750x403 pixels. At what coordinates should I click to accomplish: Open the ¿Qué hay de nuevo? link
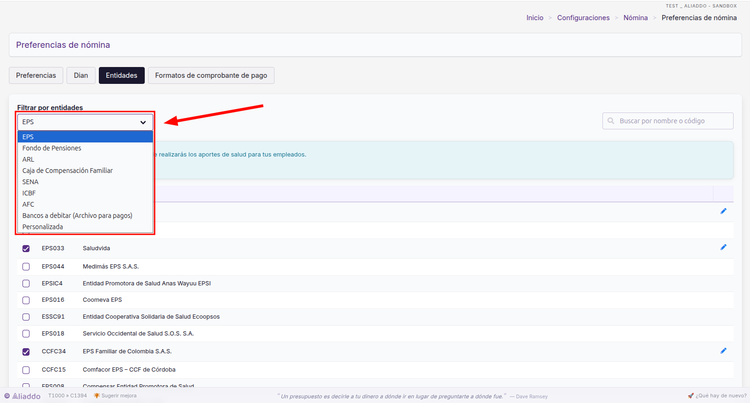[x=721, y=396]
